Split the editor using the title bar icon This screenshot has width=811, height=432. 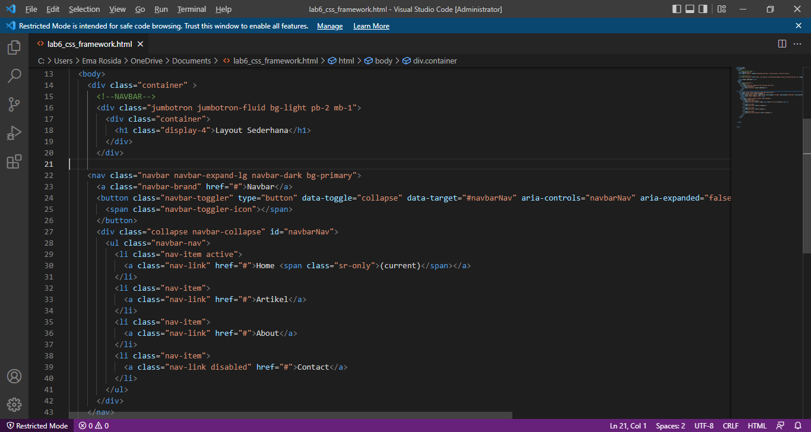tap(782, 43)
